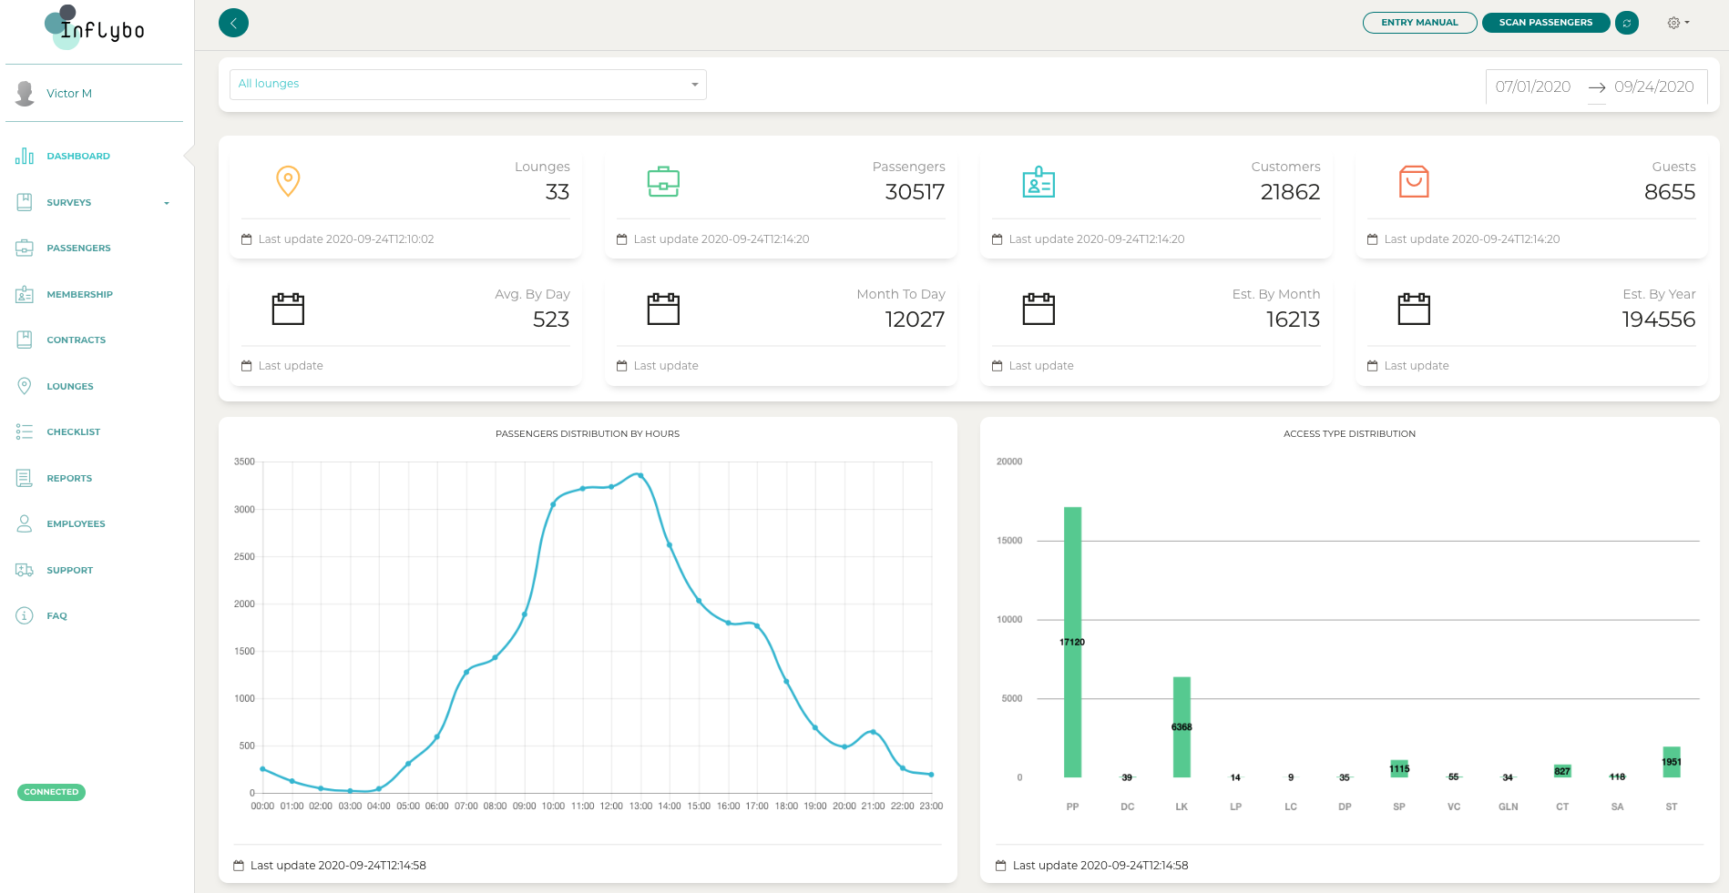The width and height of the screenshot is (1729, 893).
Task: Click the refresh sync icon button
Action: point(1626,23)
